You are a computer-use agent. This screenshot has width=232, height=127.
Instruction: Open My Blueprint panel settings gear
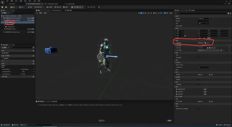[x=33, y=48]
